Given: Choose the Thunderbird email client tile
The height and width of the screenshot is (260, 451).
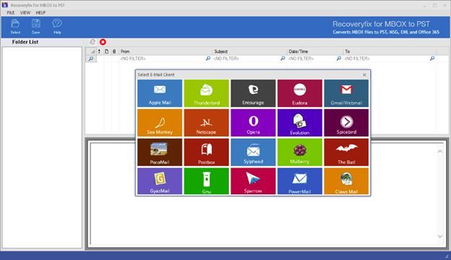Looking at the screenshot, I should (206, 93).
